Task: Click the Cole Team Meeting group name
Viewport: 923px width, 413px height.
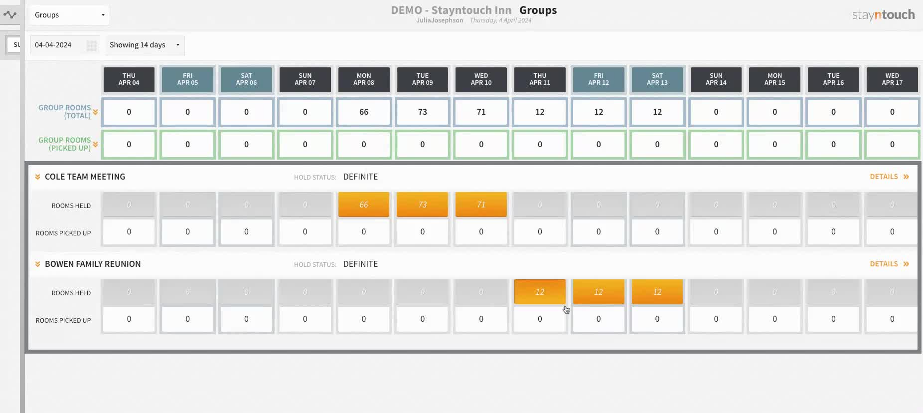Action: pos(85,177)
